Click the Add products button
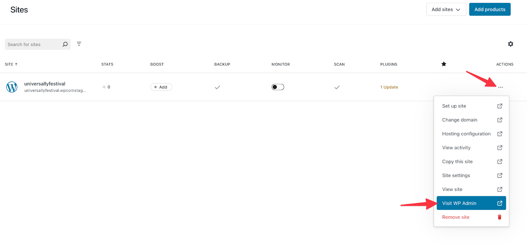 pyautogui.click(x=489, y=9)
